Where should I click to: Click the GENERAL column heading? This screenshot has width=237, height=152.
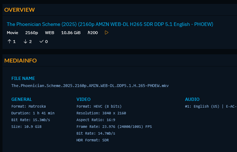pyautogui.click(x=22, y=99)
